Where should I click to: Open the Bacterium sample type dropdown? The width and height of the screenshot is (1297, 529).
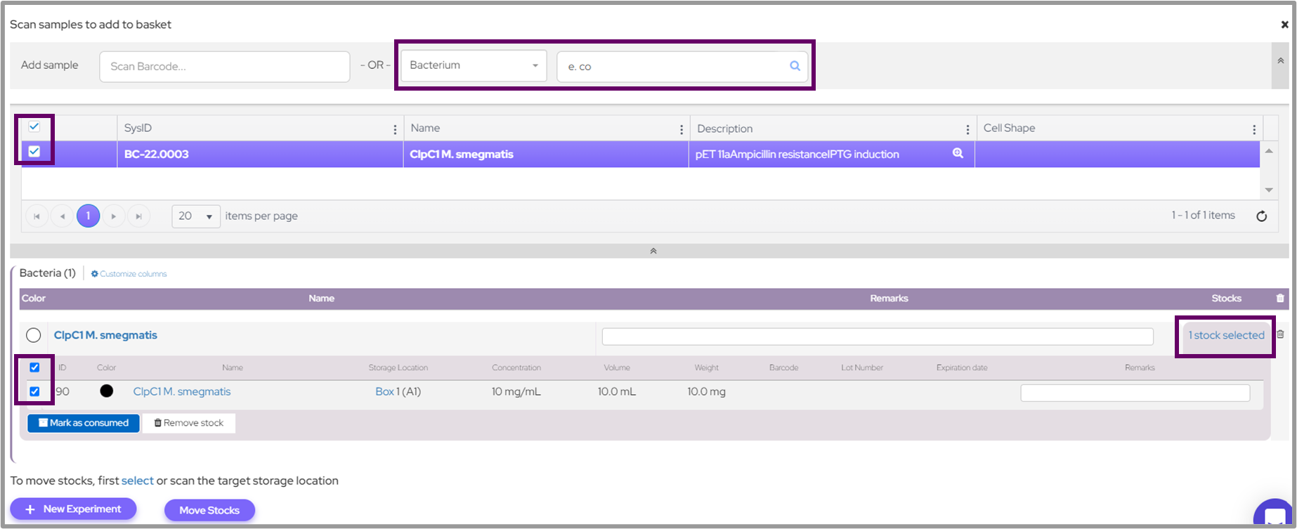[473, 65]
